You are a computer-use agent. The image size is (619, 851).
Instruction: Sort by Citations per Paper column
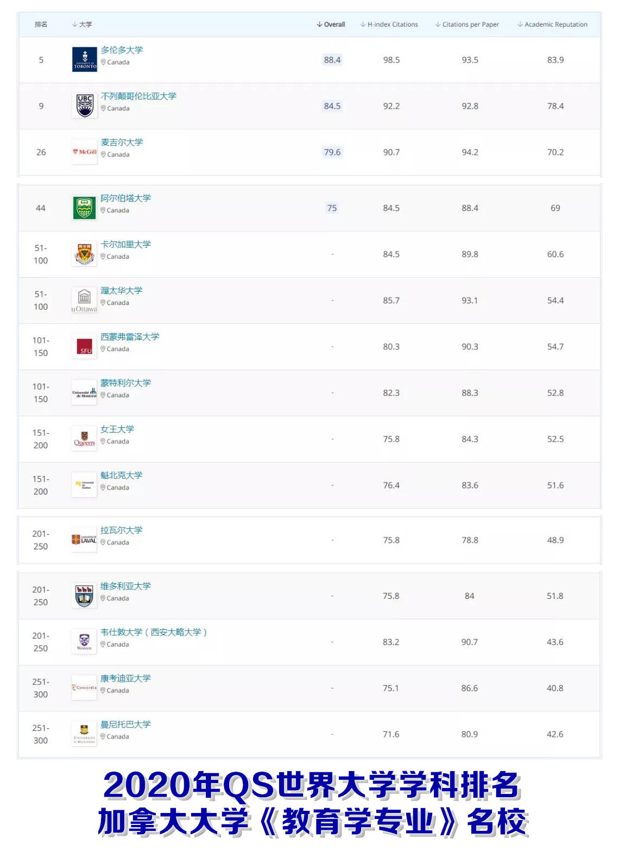click(467, 24)
